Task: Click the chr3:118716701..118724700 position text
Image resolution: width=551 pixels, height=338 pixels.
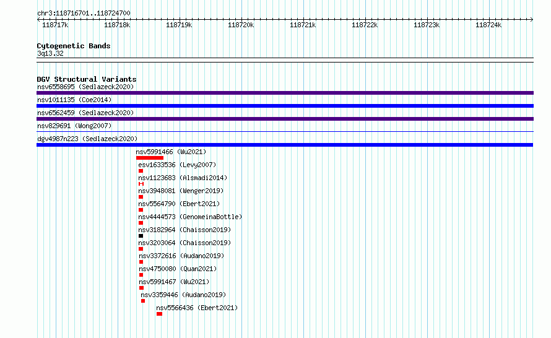Action: (x=84, y=13)
